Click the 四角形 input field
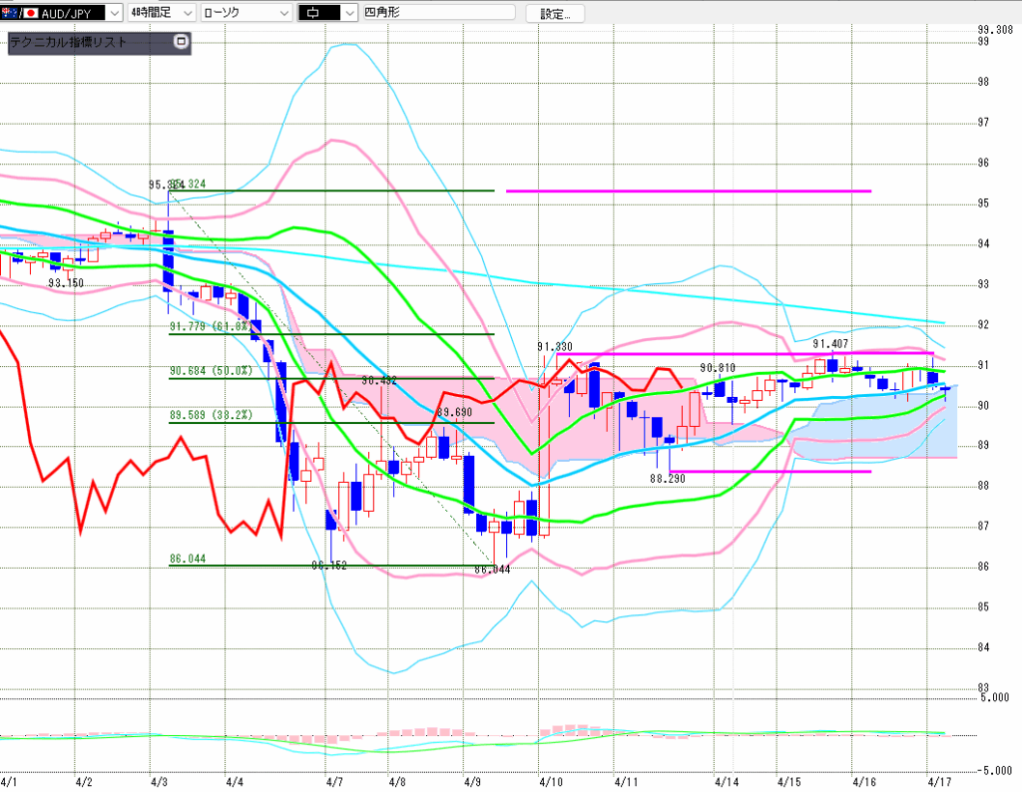The height and width of the screenshot is (792, 1022). click(439, 12)
